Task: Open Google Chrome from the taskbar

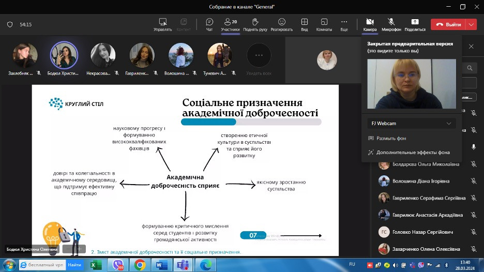Action: [140, 265]
